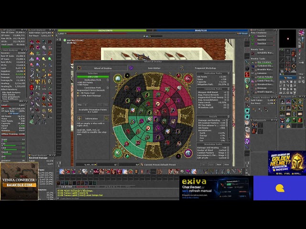Click the sword item in Loot Analyser

click(32, 76)
